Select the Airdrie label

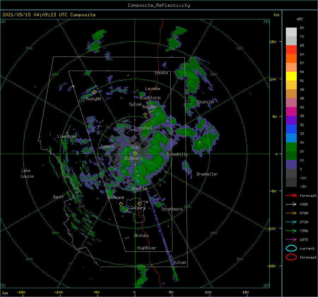pyautogui.click(x=139, y=189)
